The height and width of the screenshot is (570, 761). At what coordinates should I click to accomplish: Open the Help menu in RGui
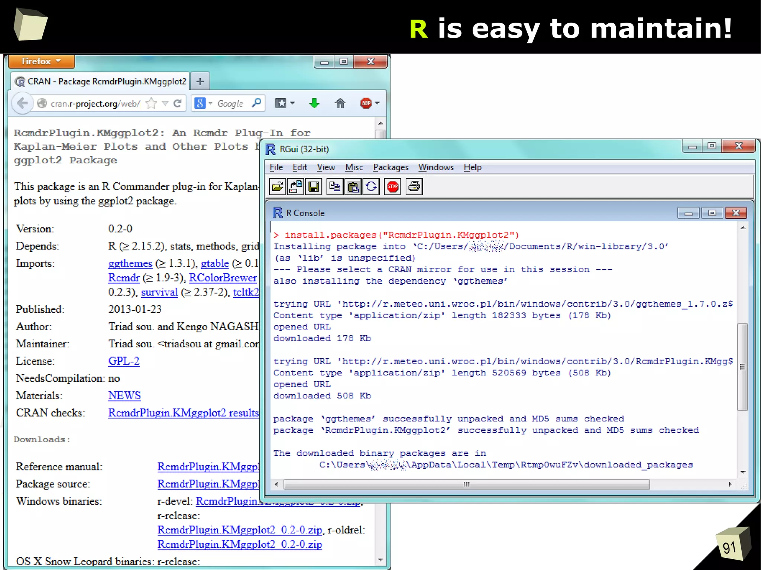pyautogui.click(x=472, y=167)
